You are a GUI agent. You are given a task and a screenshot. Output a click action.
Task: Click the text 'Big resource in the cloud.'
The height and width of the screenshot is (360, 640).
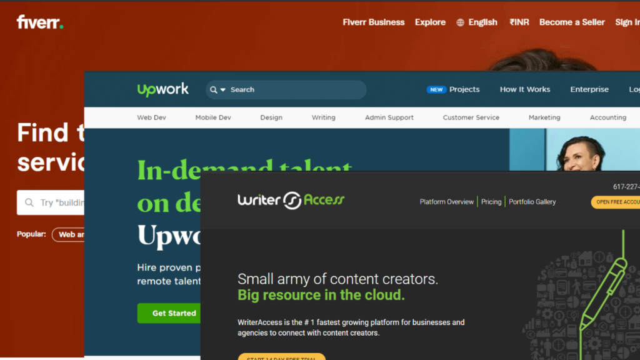pos(321,295)
